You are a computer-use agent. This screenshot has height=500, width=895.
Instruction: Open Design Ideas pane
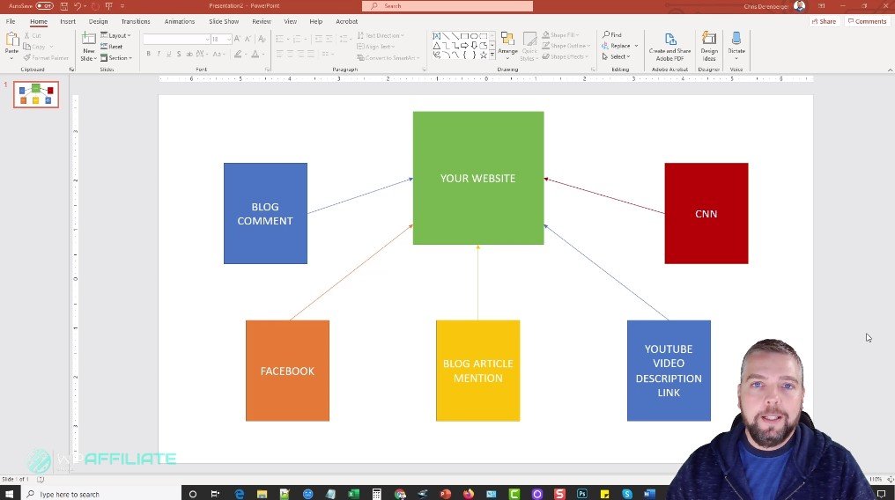(709, 44)
